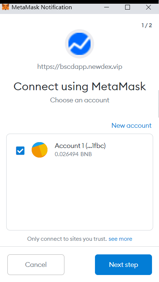Close the MetaMask Notification window
The width and height of the screenshot is (159, 282).
pos(149,7)
